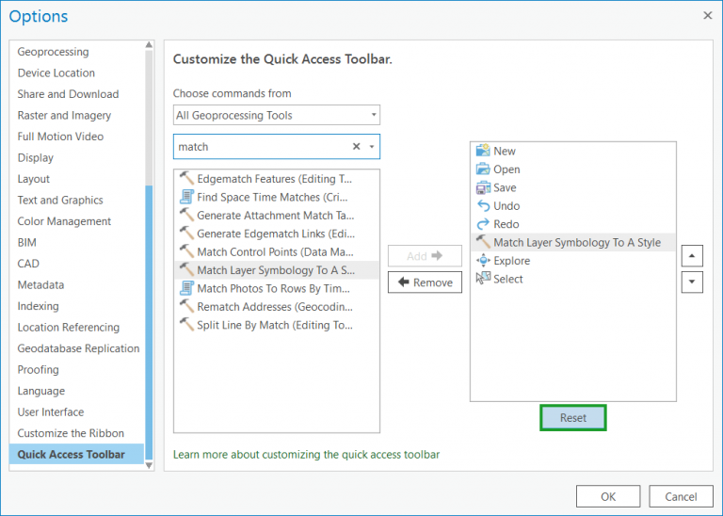Click the Remove button
The width and height of the screenshot is (723, 516).
coord(425,282)
